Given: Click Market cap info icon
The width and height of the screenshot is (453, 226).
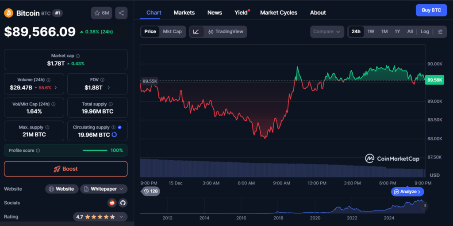Looking at the screenshot, I should coord(78,56).
